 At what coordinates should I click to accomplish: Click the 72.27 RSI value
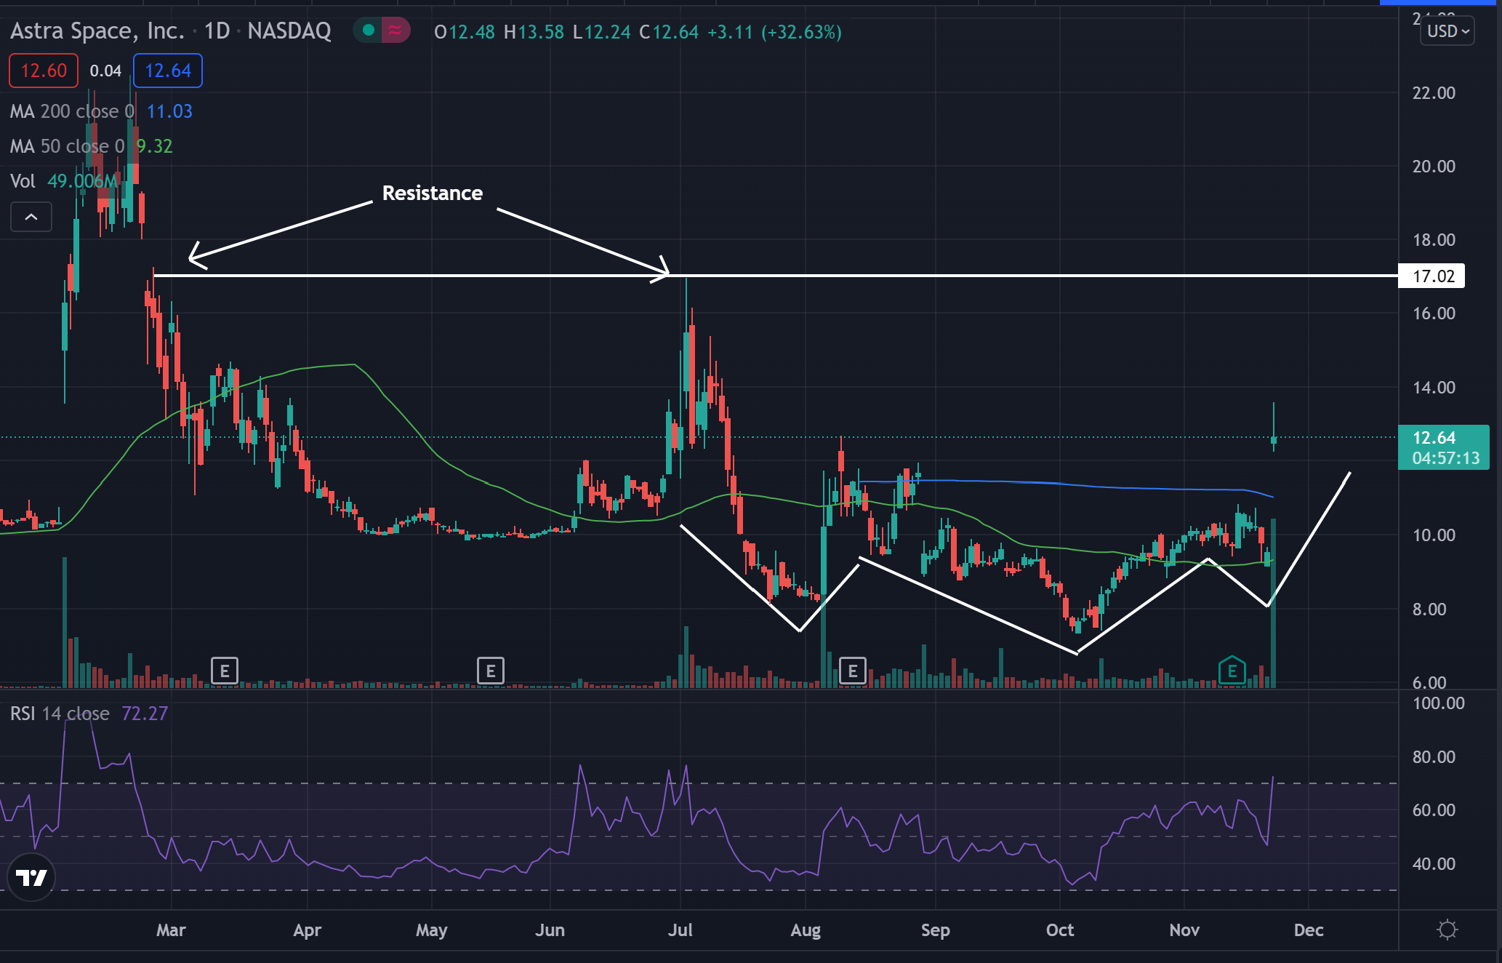[145, 714]
